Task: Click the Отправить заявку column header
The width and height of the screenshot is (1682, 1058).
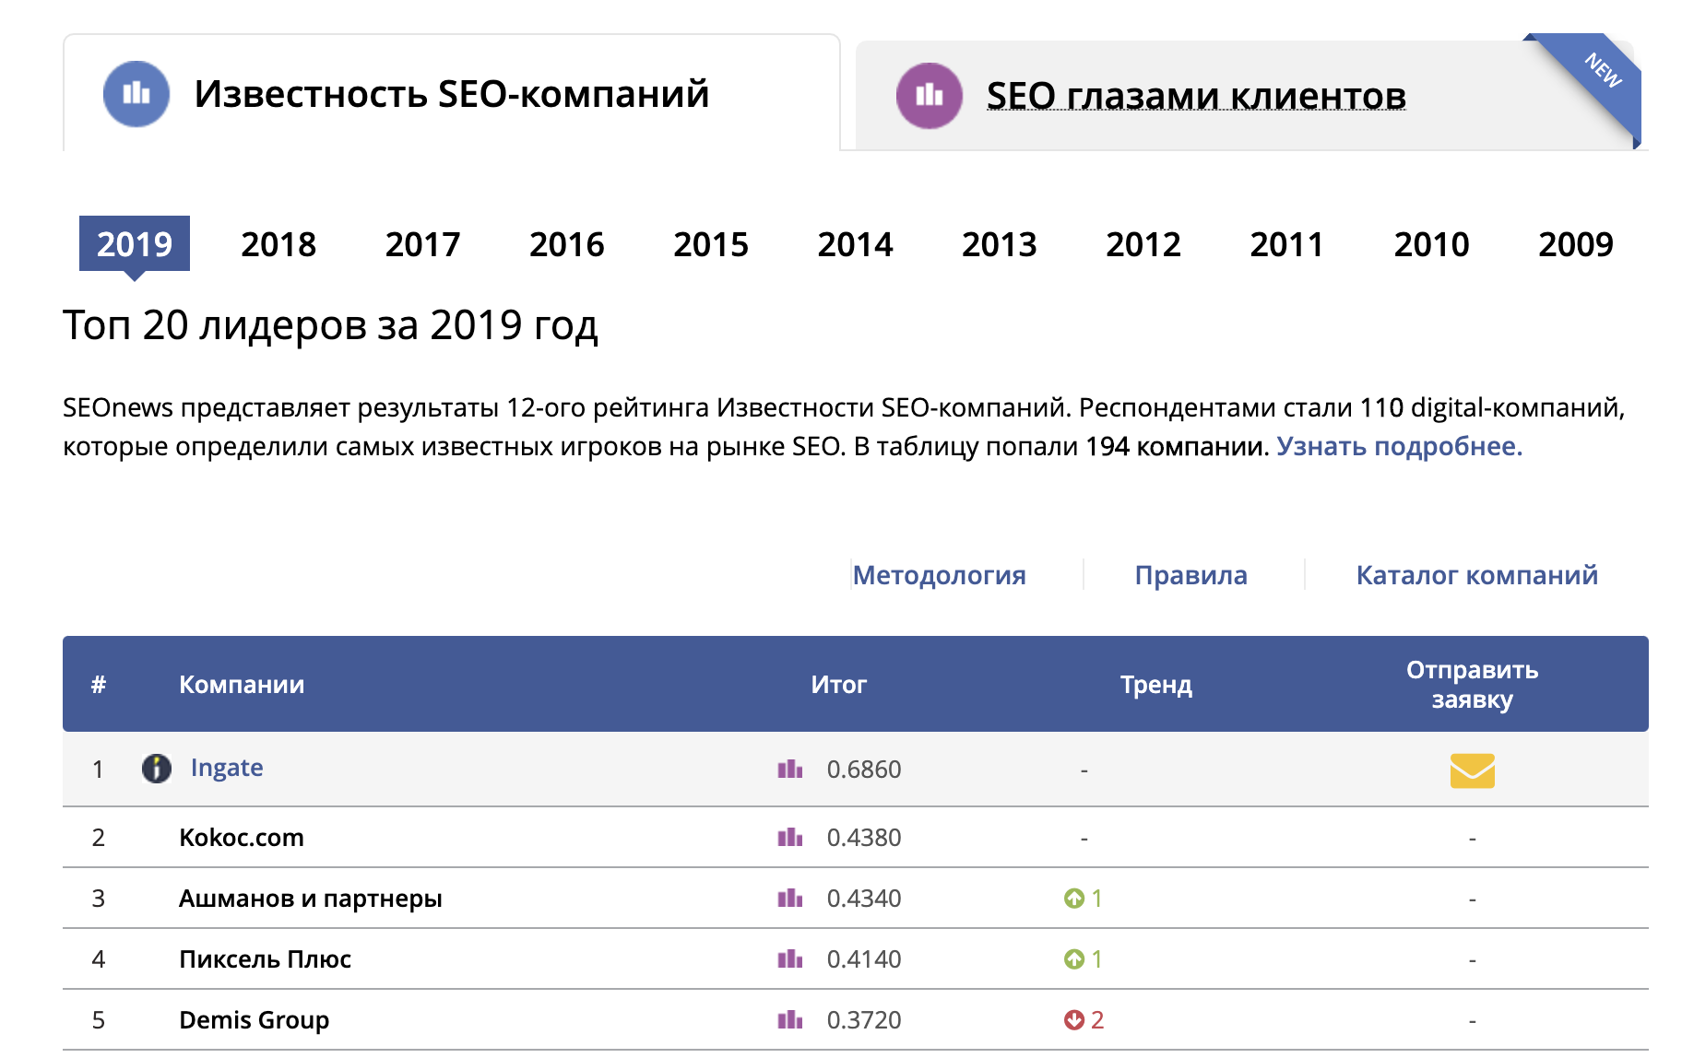Action: pos(1473,684)
